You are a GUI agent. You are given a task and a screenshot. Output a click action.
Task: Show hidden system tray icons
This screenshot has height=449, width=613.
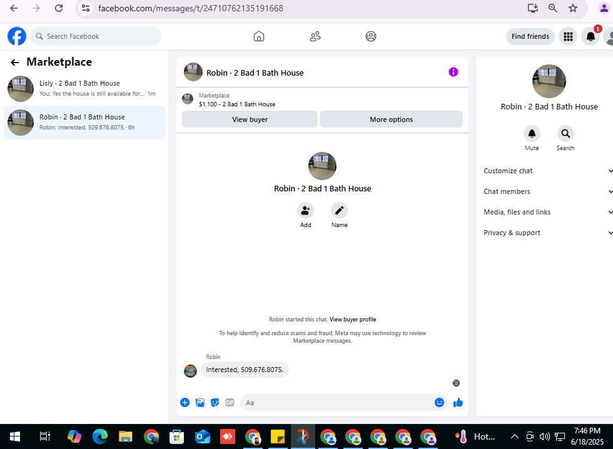[x=515, y=436]
